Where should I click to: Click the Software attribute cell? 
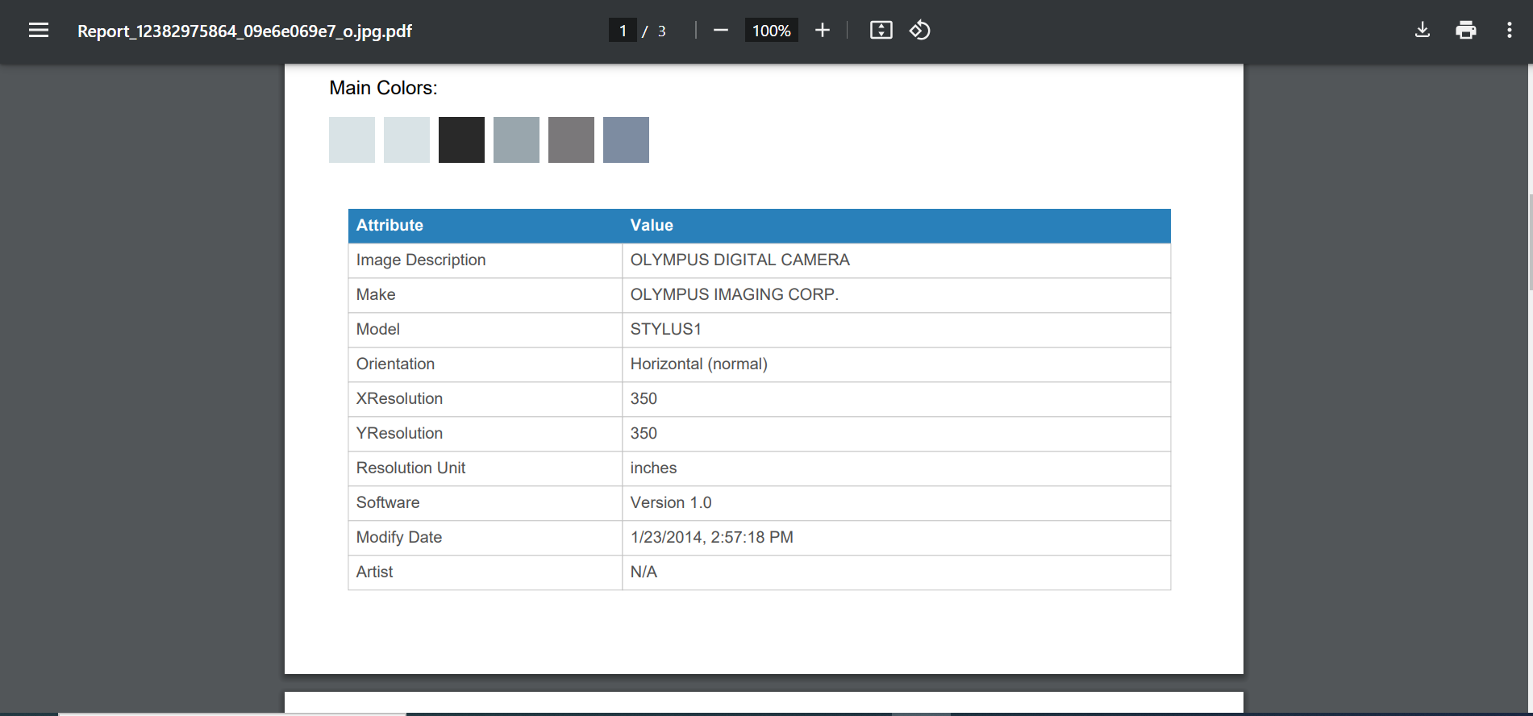coord(485,503)
